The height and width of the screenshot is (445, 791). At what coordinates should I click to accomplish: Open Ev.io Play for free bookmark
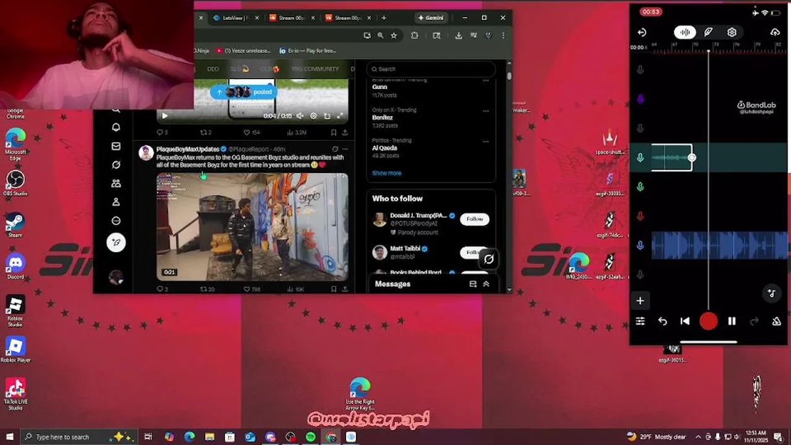click(308, 51)
